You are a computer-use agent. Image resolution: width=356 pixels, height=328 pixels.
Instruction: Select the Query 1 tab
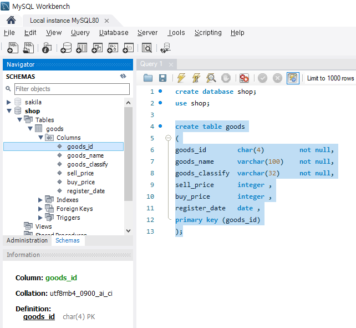click(151, 64)
